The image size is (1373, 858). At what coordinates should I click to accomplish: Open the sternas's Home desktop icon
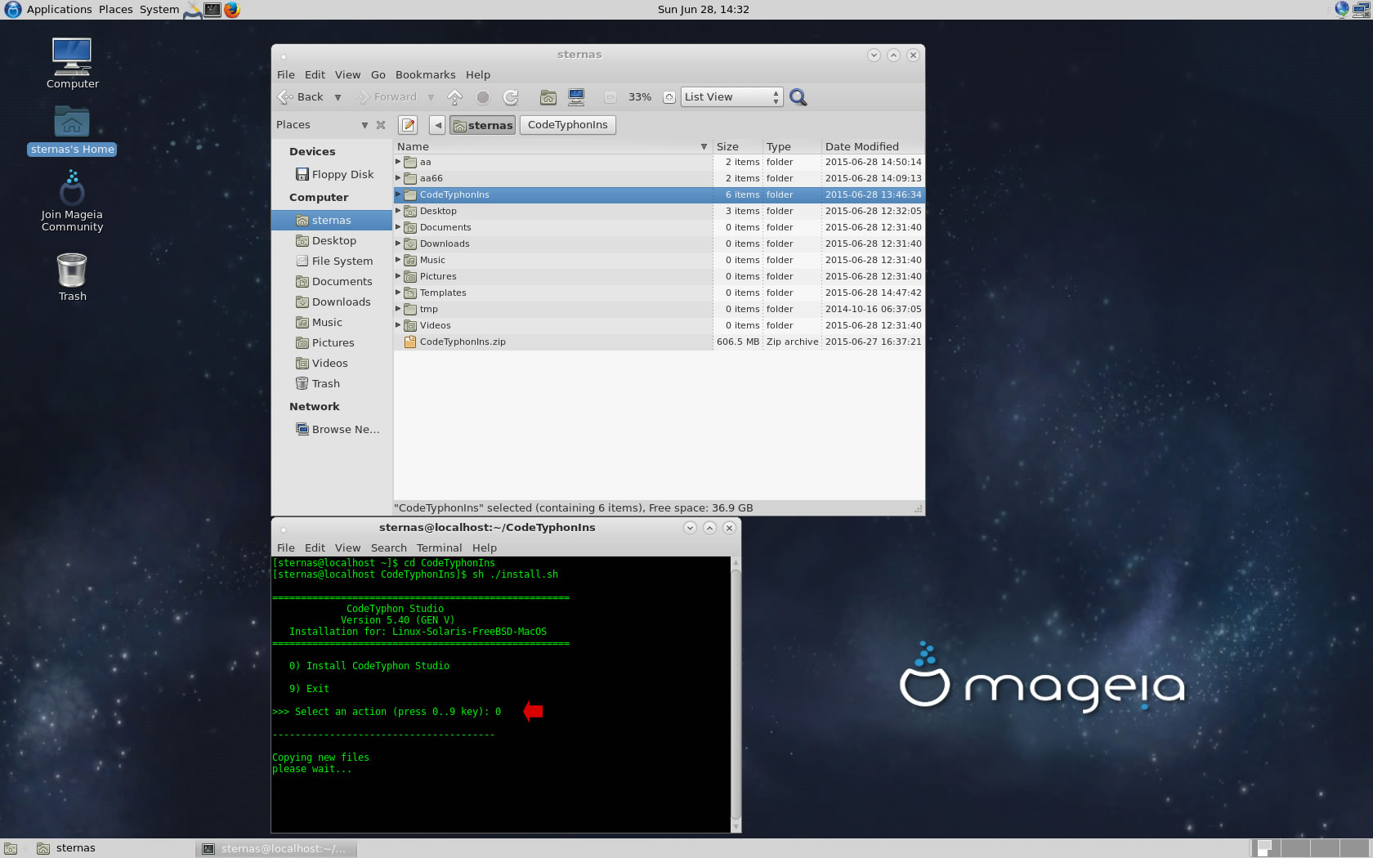72,131
